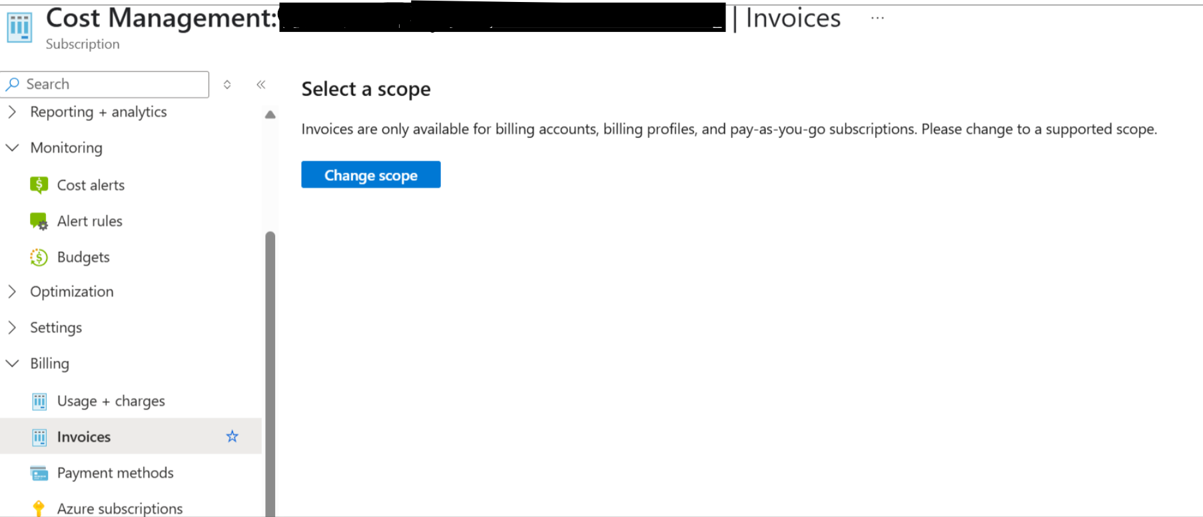The height and width of the screenshot is (517, 1203).
Task: Click the Payment methods card icon
Action: tap(39, 473)
